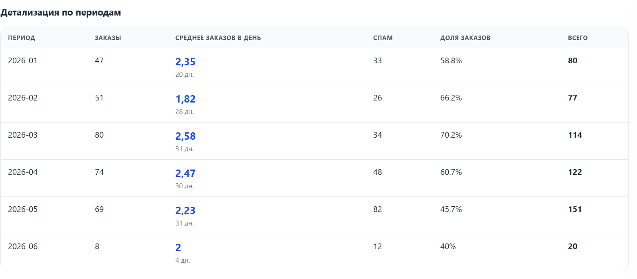The height and width of the screenshot is (279, 637).
Task: Click the 2,58 average orders value
Action: [185, 136]
